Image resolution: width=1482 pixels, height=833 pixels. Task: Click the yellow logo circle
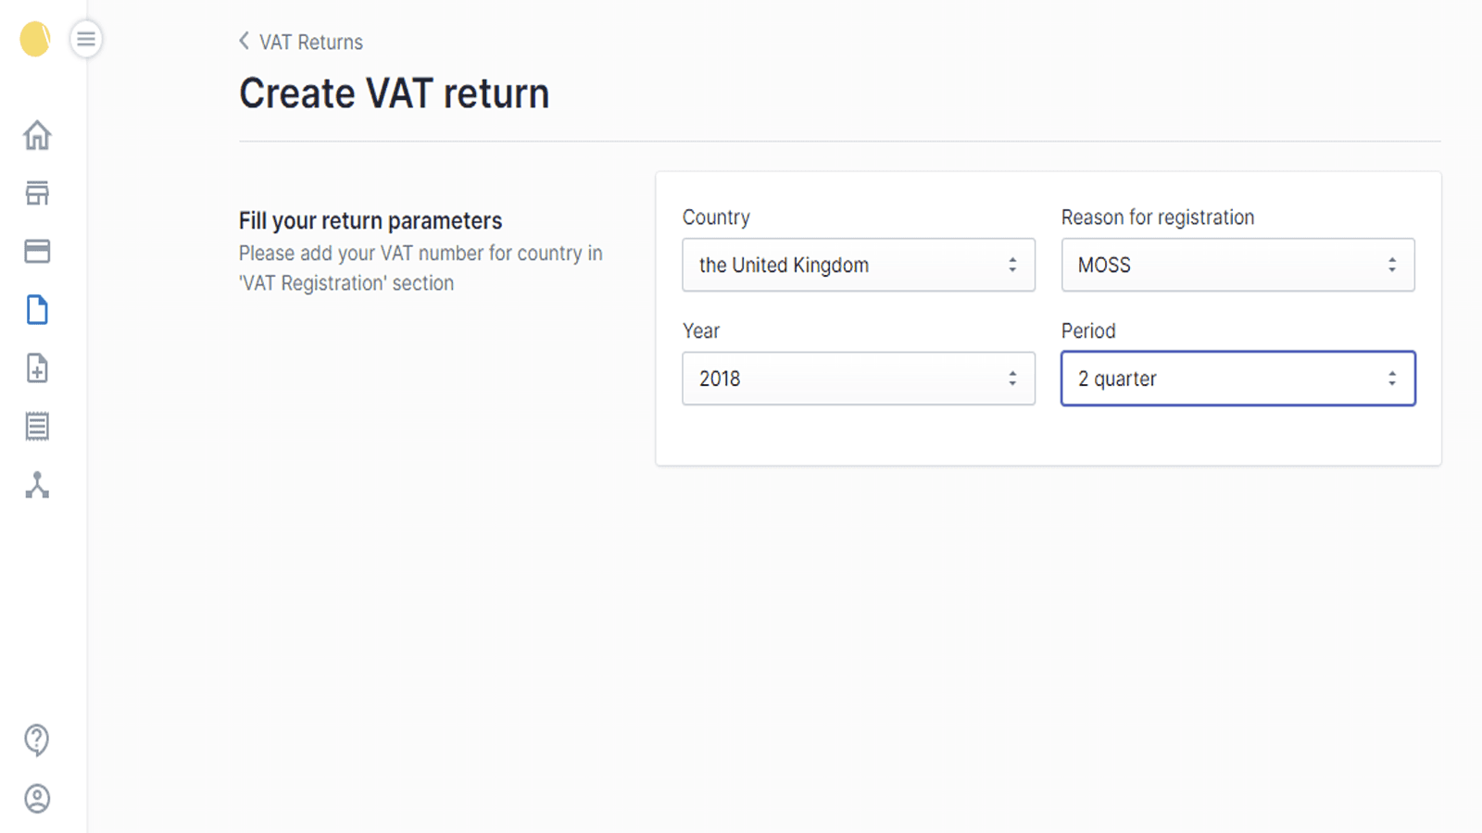tap(34, 39)
